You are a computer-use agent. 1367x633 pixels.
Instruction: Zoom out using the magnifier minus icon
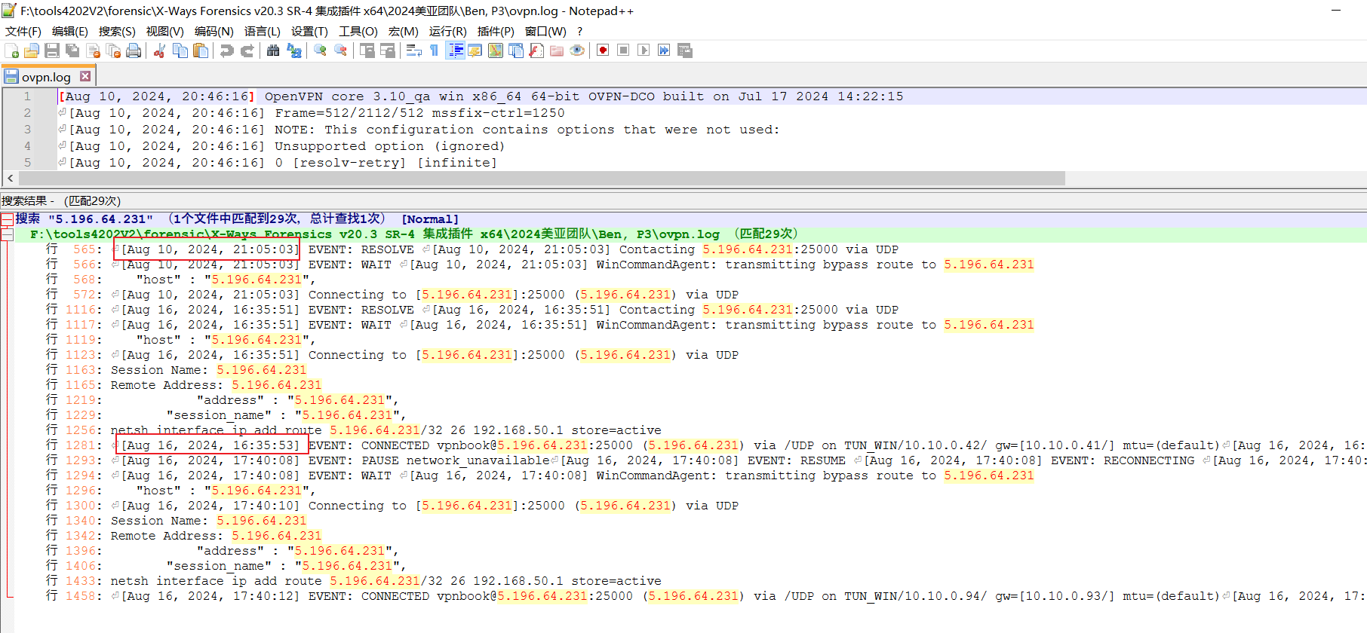[341, 50]
